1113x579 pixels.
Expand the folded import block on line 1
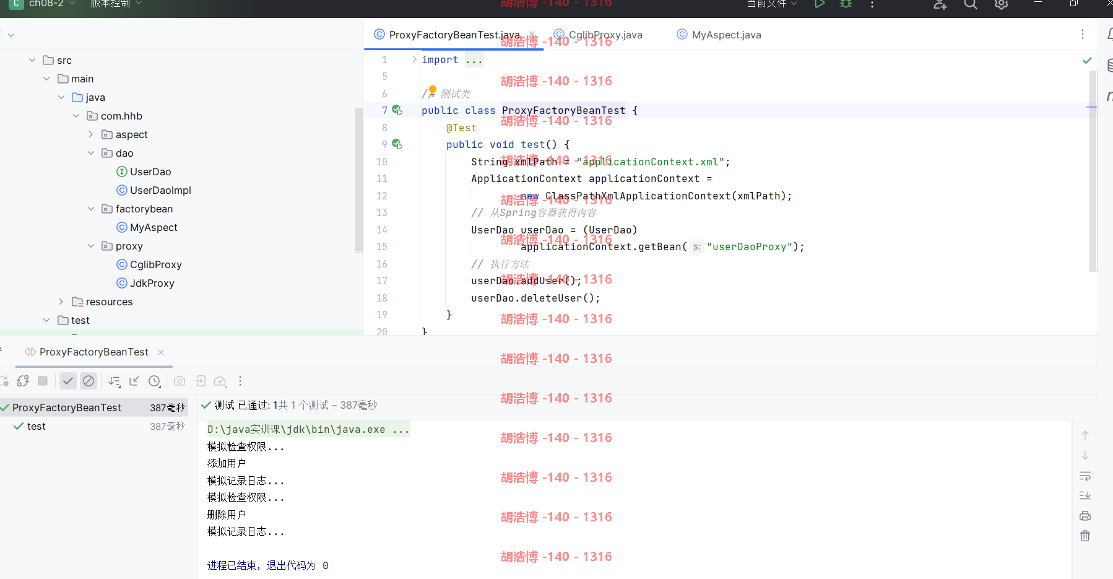tap(414, 59)
